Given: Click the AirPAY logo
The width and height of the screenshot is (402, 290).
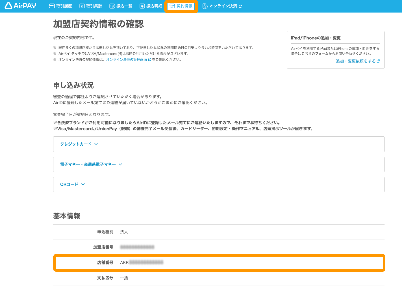Looking at the screenshot, I should click(20, 6).
